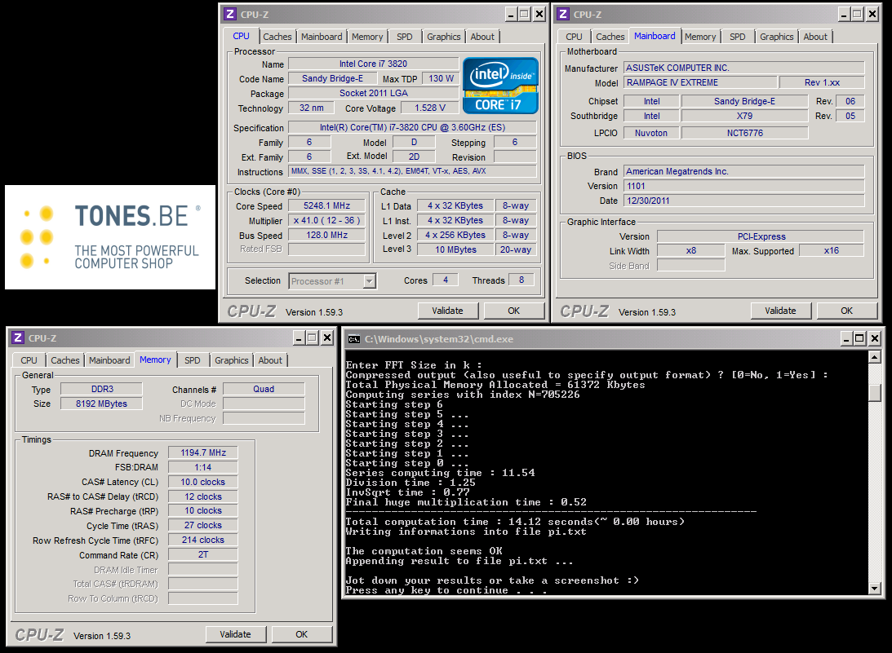Click Validate in the Mainboard window
Image resolution: width=892 pixels, height=653 pixels.
tap(780, 311)
